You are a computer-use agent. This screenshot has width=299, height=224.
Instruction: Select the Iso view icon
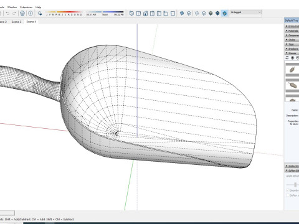[x=131, y=14]
